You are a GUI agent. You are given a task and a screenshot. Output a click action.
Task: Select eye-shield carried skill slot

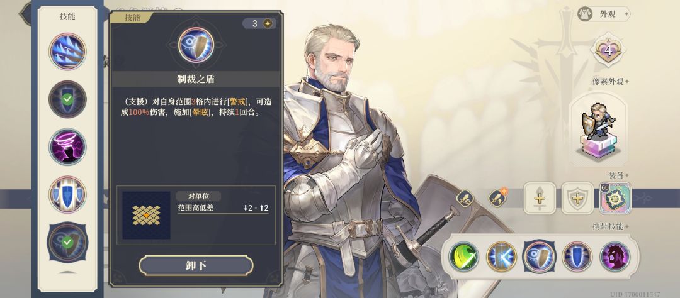click(x=540, y=257)
